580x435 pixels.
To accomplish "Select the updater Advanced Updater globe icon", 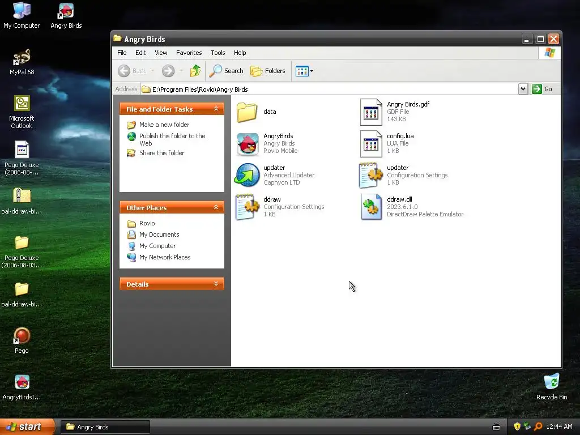I will 247,175.
